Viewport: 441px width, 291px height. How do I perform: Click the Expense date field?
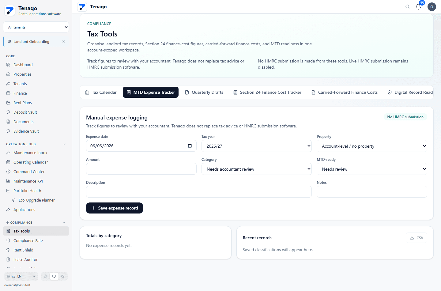click(141, 146)
